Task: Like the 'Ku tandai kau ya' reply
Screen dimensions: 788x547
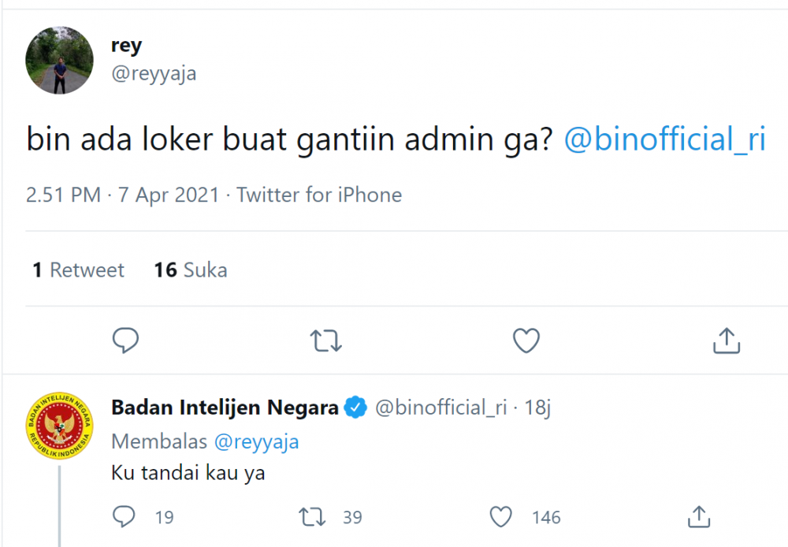Action: tap(501, 517)
